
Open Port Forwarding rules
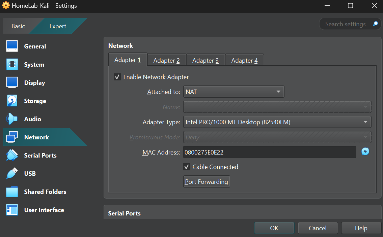[x=206, y=181]
